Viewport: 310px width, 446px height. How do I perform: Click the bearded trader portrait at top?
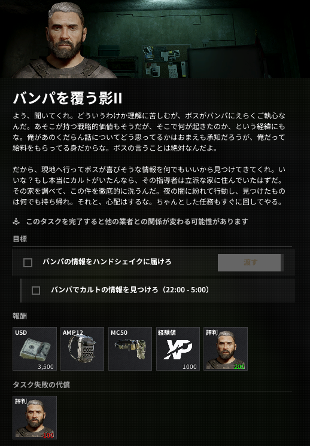[65, 40]
